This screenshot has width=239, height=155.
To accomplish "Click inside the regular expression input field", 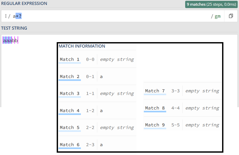I will 104,16.
